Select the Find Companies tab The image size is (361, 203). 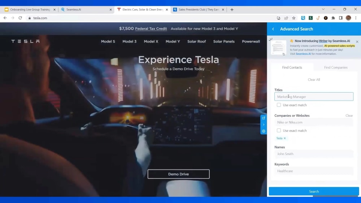336,67
